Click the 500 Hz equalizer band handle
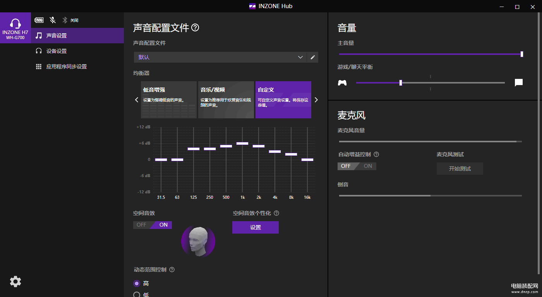Viewport: 542px width, 297px height. [x=226, y=146]
